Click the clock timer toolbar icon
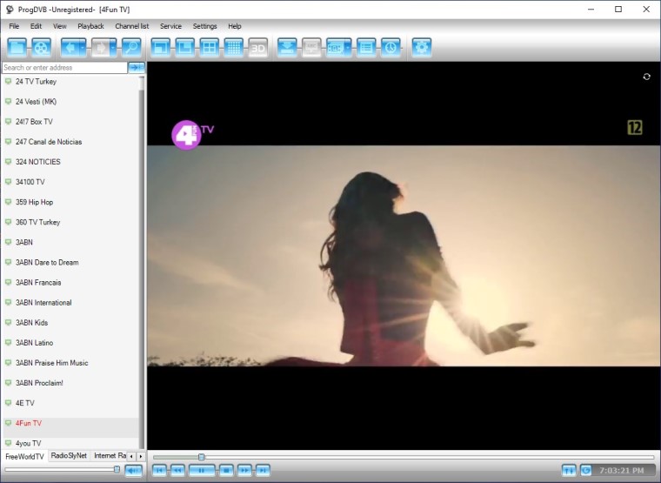The height and width of the screenshot is (483, 661). (391, 47)
